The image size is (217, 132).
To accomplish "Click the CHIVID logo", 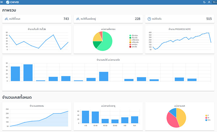I will 12,2.
